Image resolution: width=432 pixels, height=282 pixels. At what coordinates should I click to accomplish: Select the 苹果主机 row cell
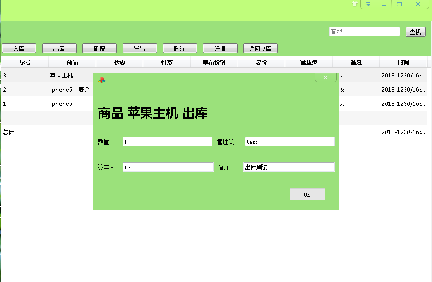coord(62,76)
